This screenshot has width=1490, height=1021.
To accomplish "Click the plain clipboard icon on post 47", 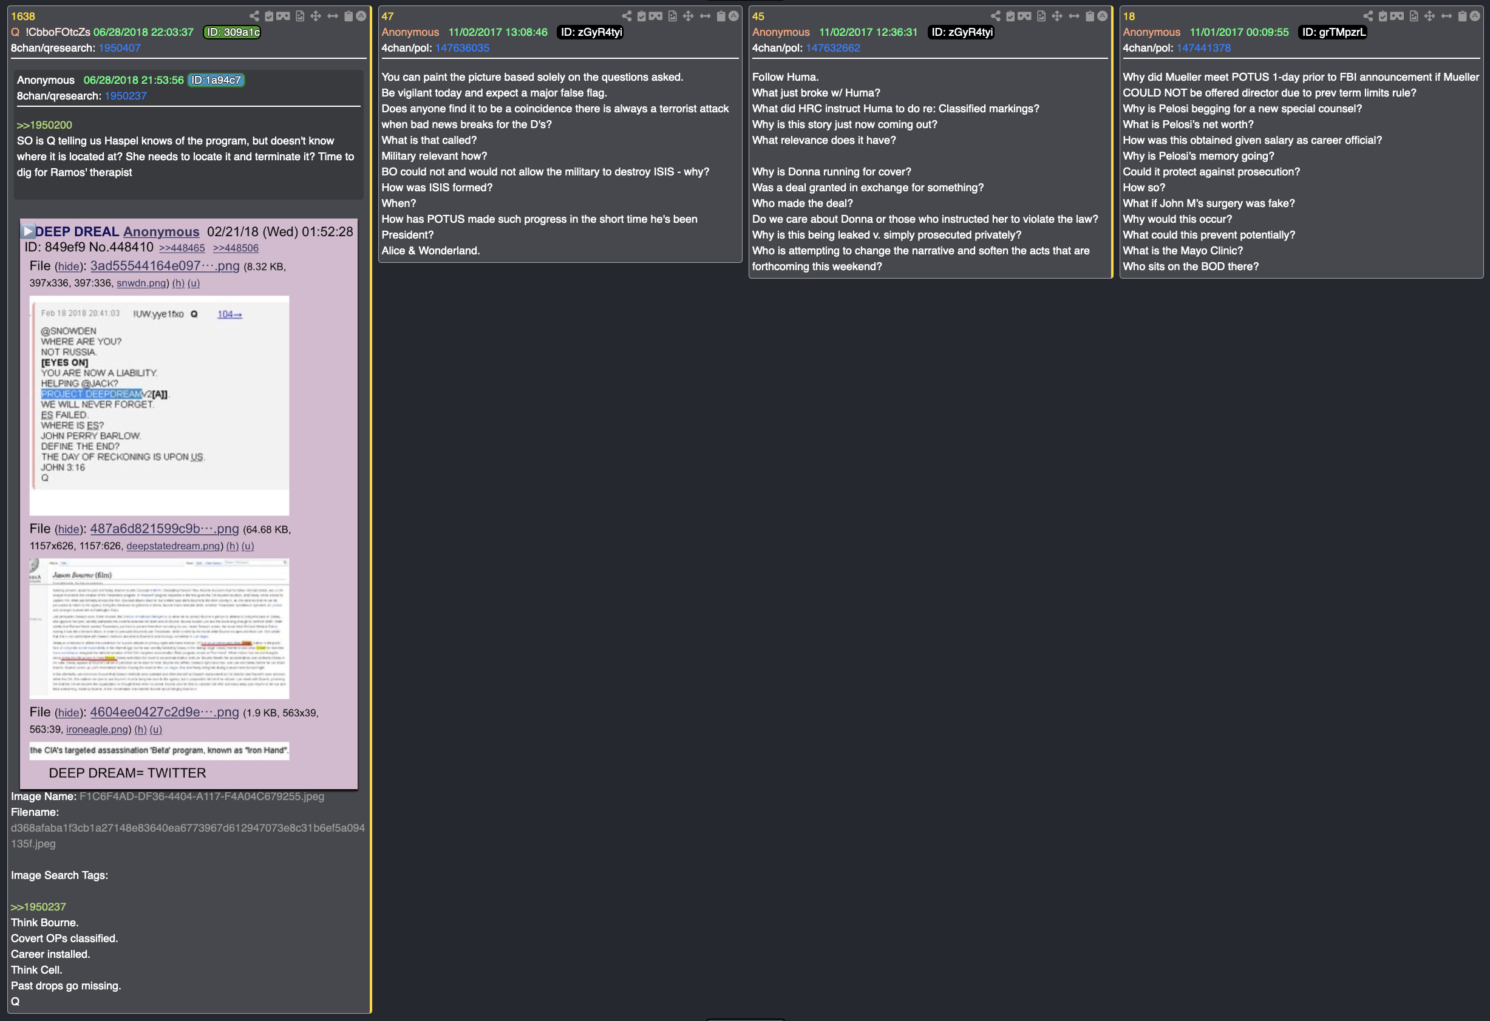I will (x=721, y=16).
